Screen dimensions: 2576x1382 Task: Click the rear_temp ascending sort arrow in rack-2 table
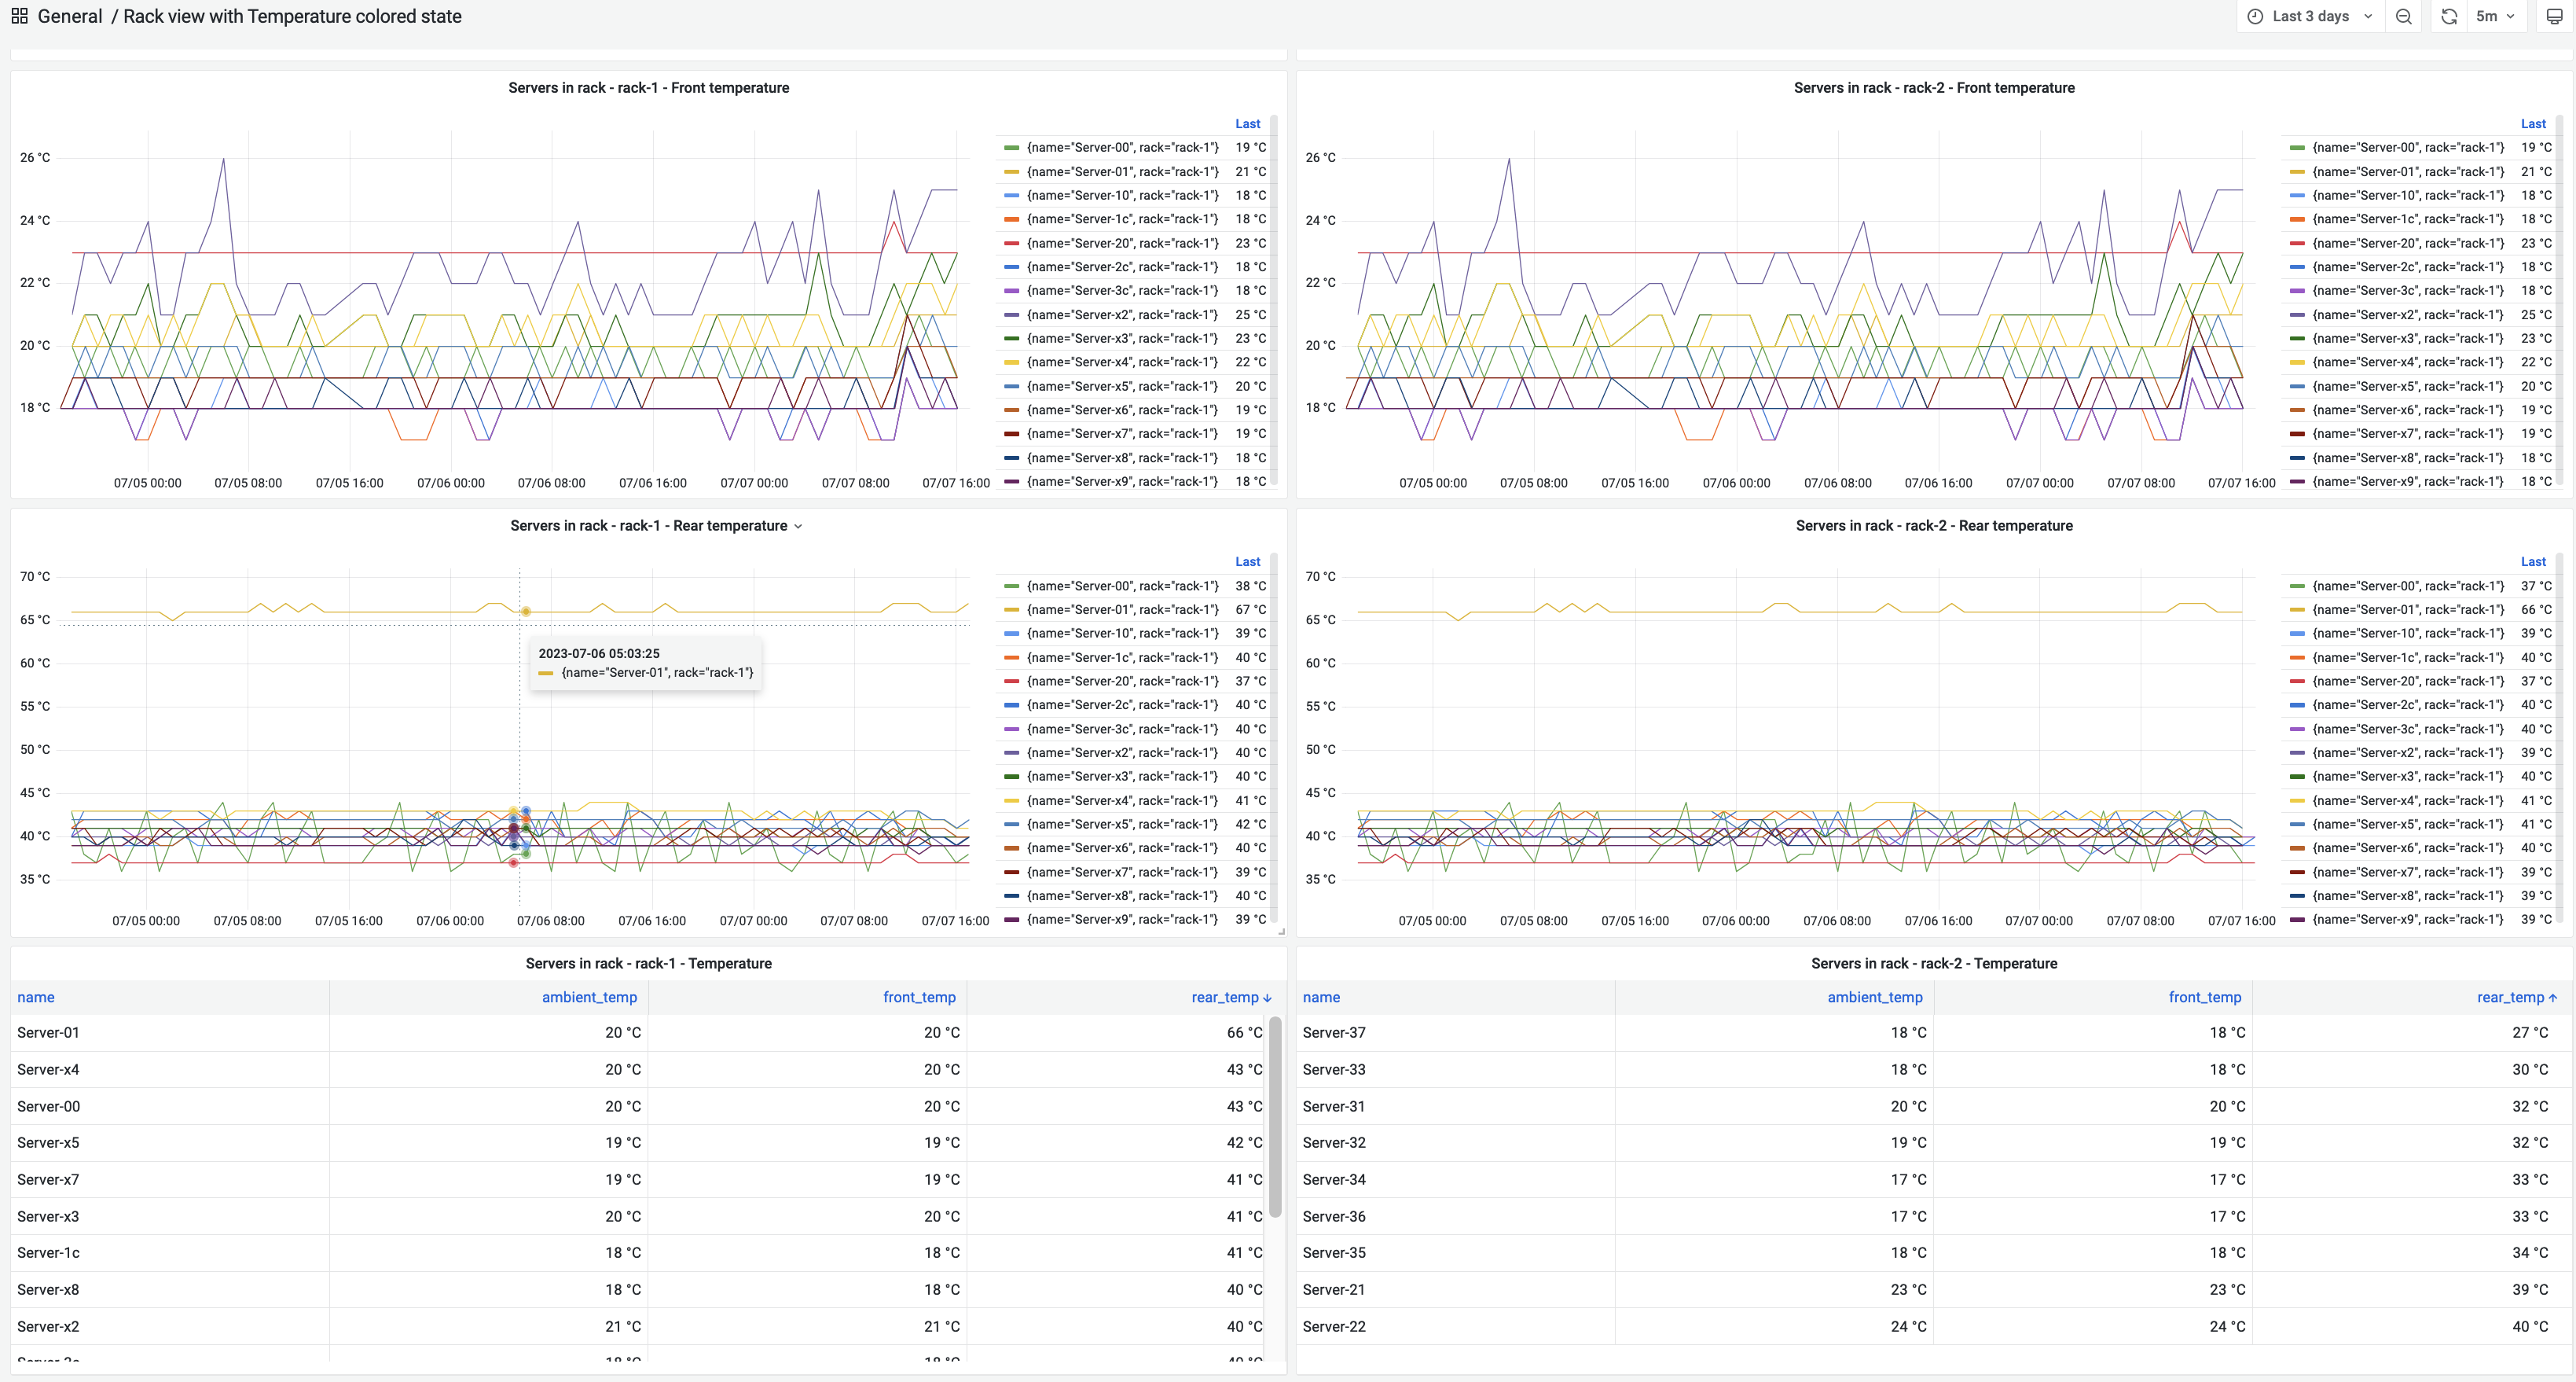2553,998
